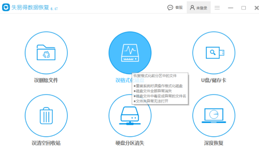Open the 误清空回收站 trash bin icon
This screenshot has height=159, width=259.
tap(46, 116)
